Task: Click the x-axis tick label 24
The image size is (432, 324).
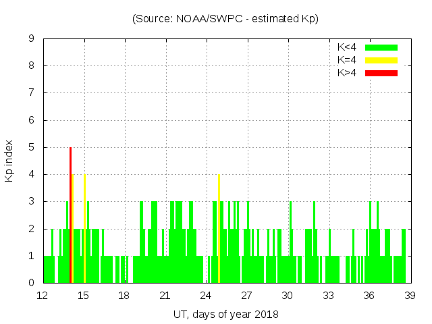Action: (x=206, y=295)
